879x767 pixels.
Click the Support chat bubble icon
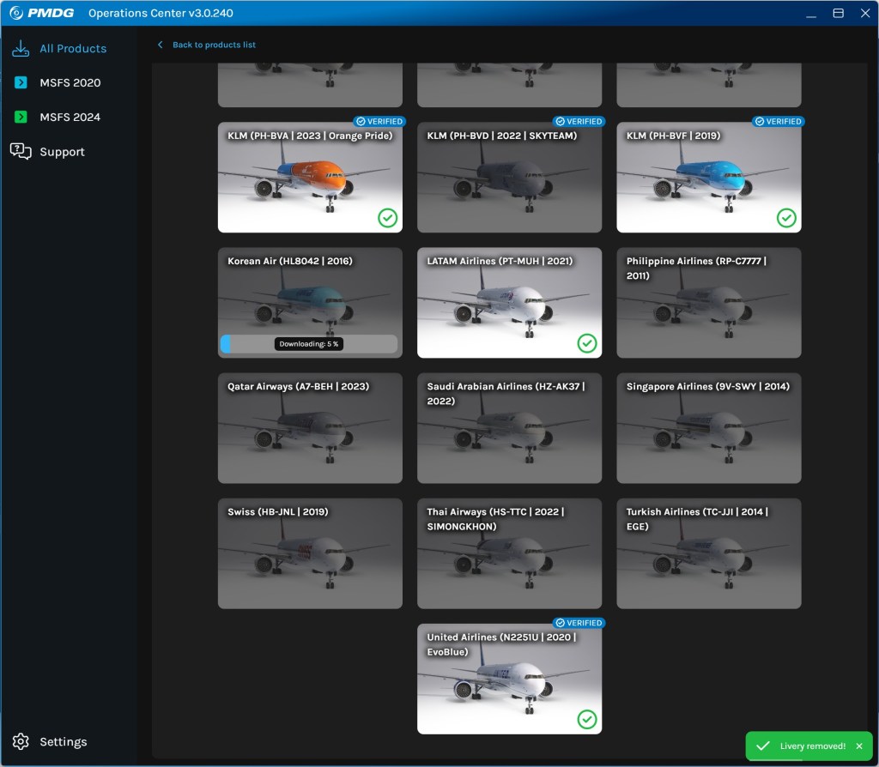(21, 151)
